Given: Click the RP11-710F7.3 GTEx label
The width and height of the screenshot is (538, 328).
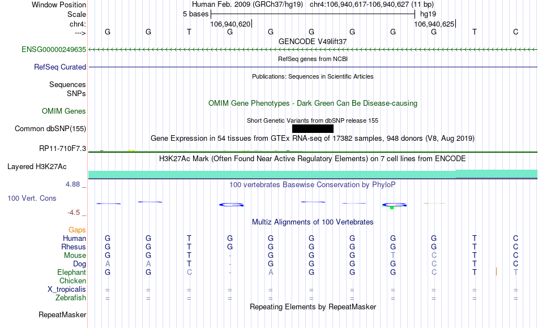Looking at the screenshot, I should coord(62,148).
